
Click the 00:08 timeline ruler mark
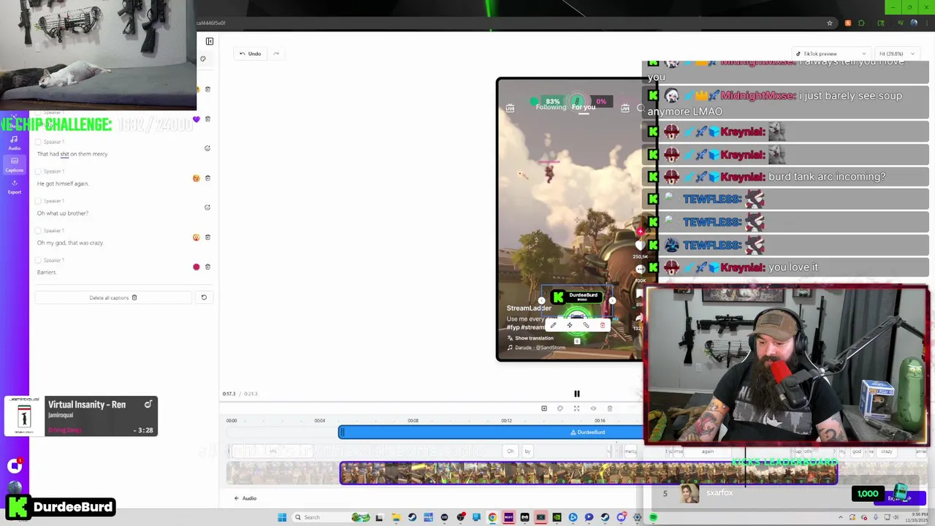point(413,421)
